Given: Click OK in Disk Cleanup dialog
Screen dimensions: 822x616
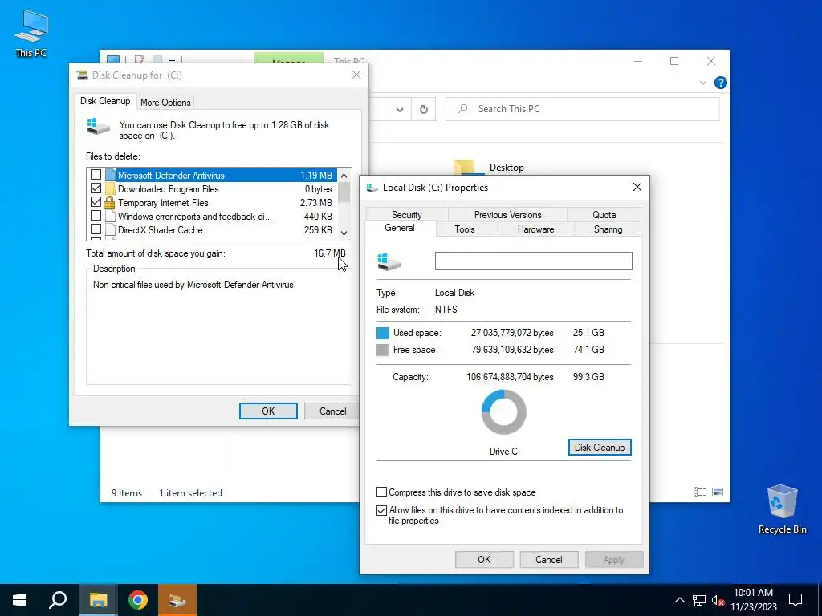Looking at the screenshot, I should pyautogui.click(x=268, y=411).
